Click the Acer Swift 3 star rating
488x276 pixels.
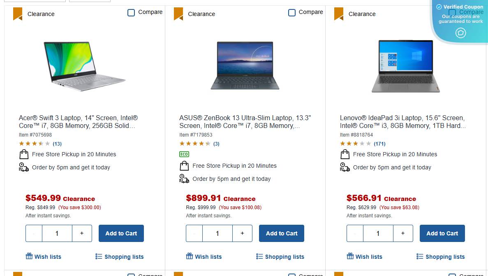35,144
